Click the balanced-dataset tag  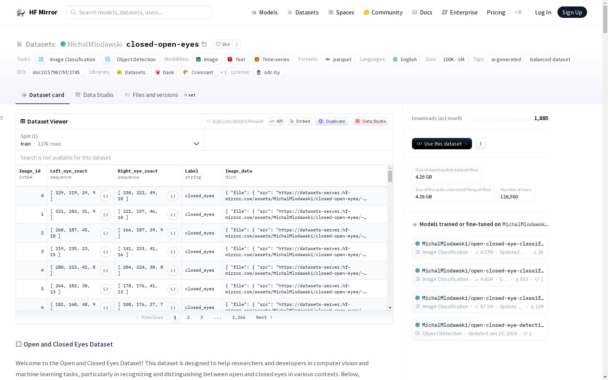tap(550, 59)
